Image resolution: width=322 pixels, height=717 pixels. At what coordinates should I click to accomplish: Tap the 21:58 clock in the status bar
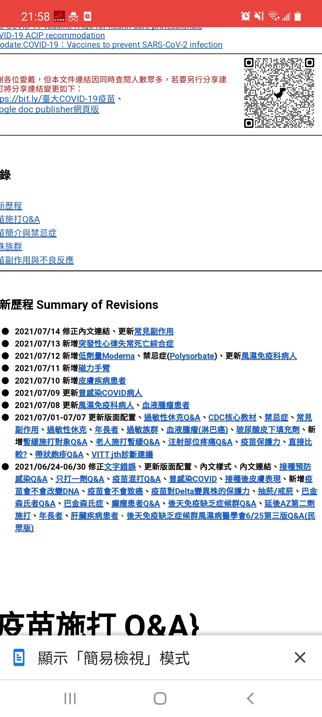point(35,16)
